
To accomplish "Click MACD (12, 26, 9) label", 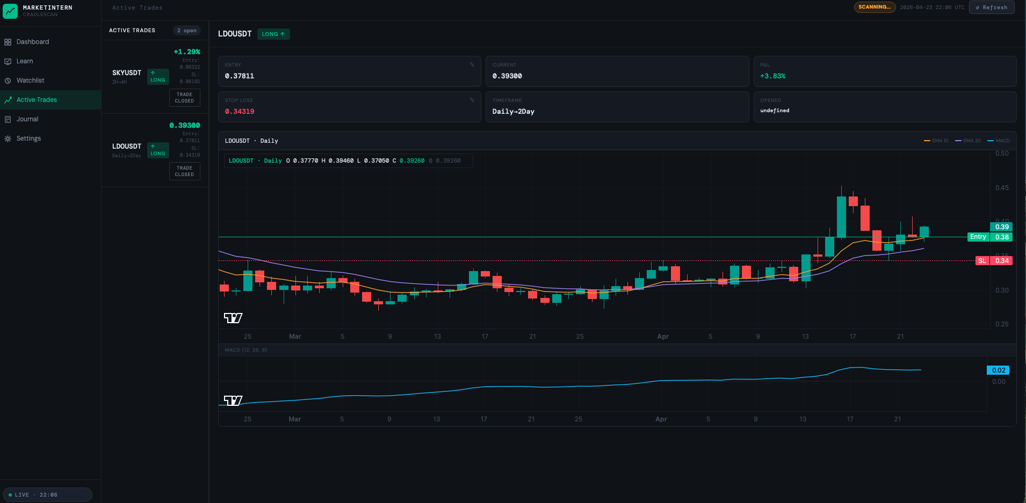I will 246,350.
